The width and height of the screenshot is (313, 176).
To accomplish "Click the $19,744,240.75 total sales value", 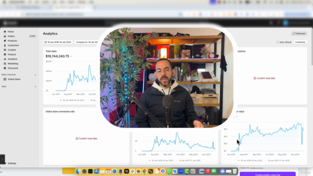I will click(57, 56).
